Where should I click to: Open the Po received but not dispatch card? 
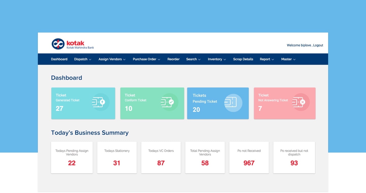pos(294,158)
